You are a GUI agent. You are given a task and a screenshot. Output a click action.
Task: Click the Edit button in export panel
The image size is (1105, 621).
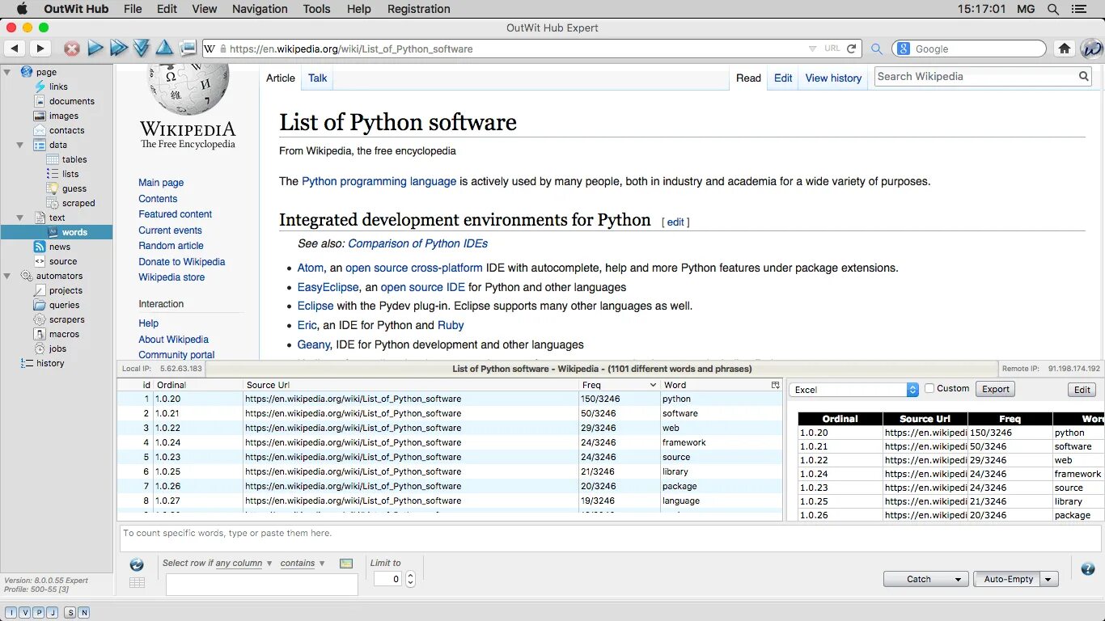tap(1082, 390)
